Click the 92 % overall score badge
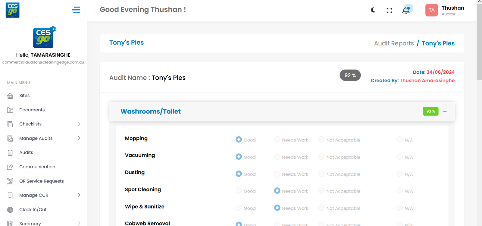 click(x=350, y=75)
